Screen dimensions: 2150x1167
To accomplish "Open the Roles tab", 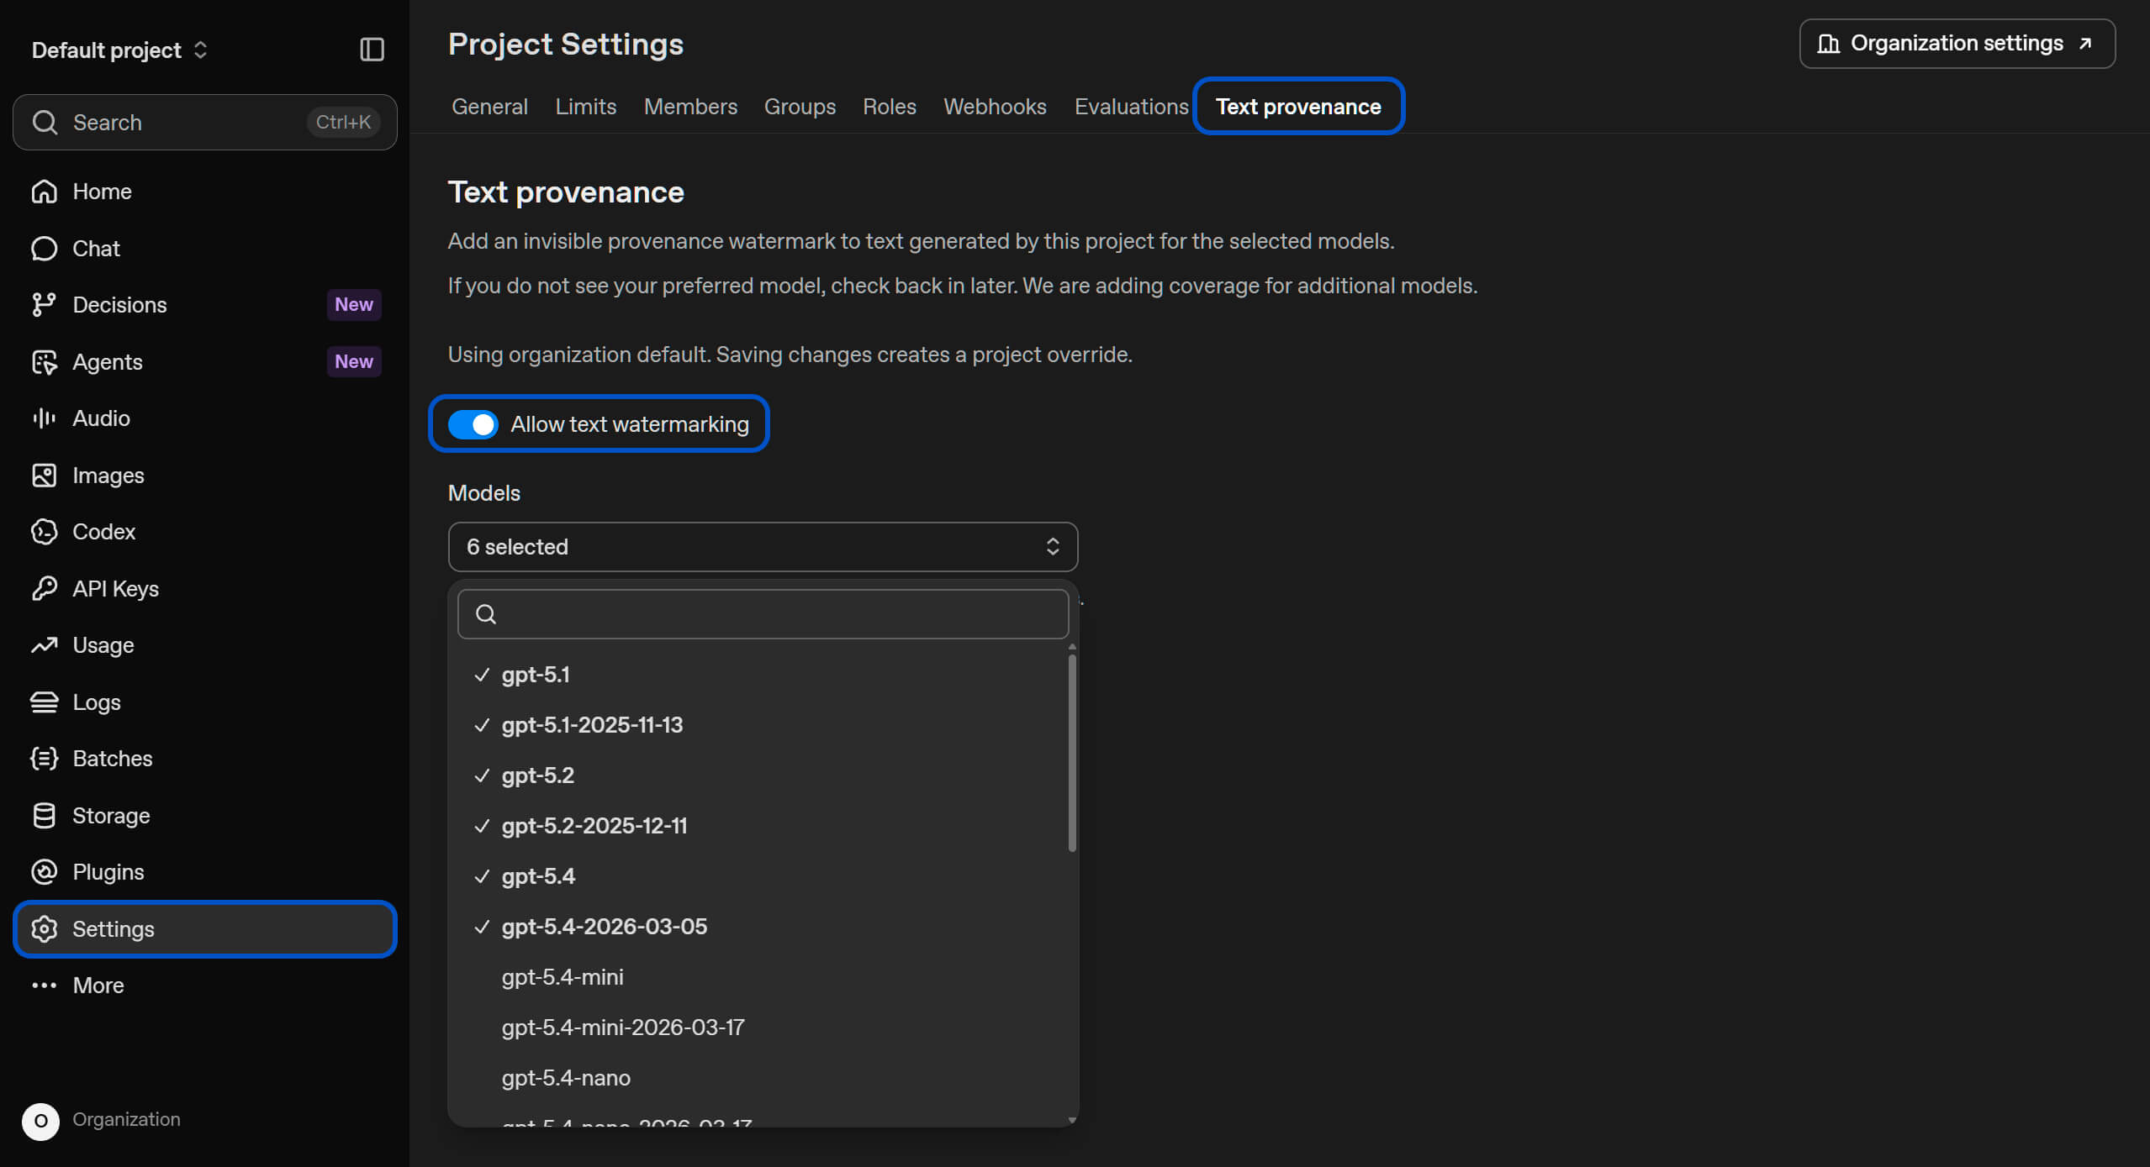I will [x=889, y=107].
